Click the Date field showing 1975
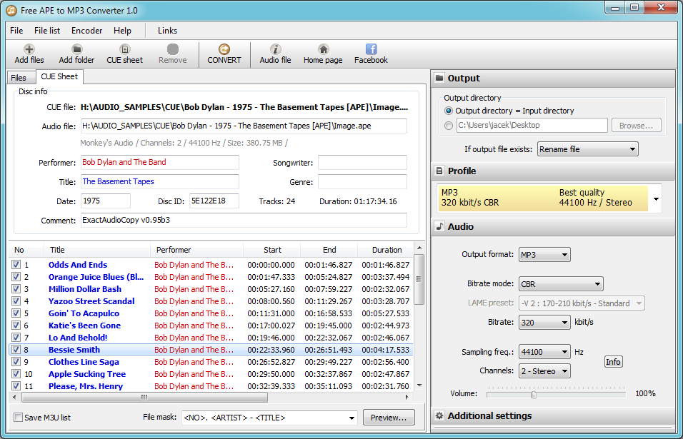The height and width of the screenshot is (439, 683). click(x=106, y=201)
